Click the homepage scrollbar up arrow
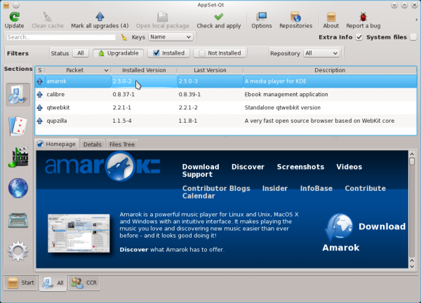This screenshot has height=303, width=421. pyautogui.click(x=412, y=154)
